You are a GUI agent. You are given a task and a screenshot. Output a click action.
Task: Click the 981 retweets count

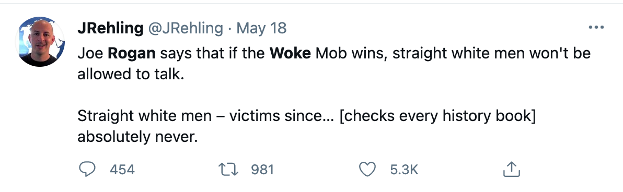262,170
